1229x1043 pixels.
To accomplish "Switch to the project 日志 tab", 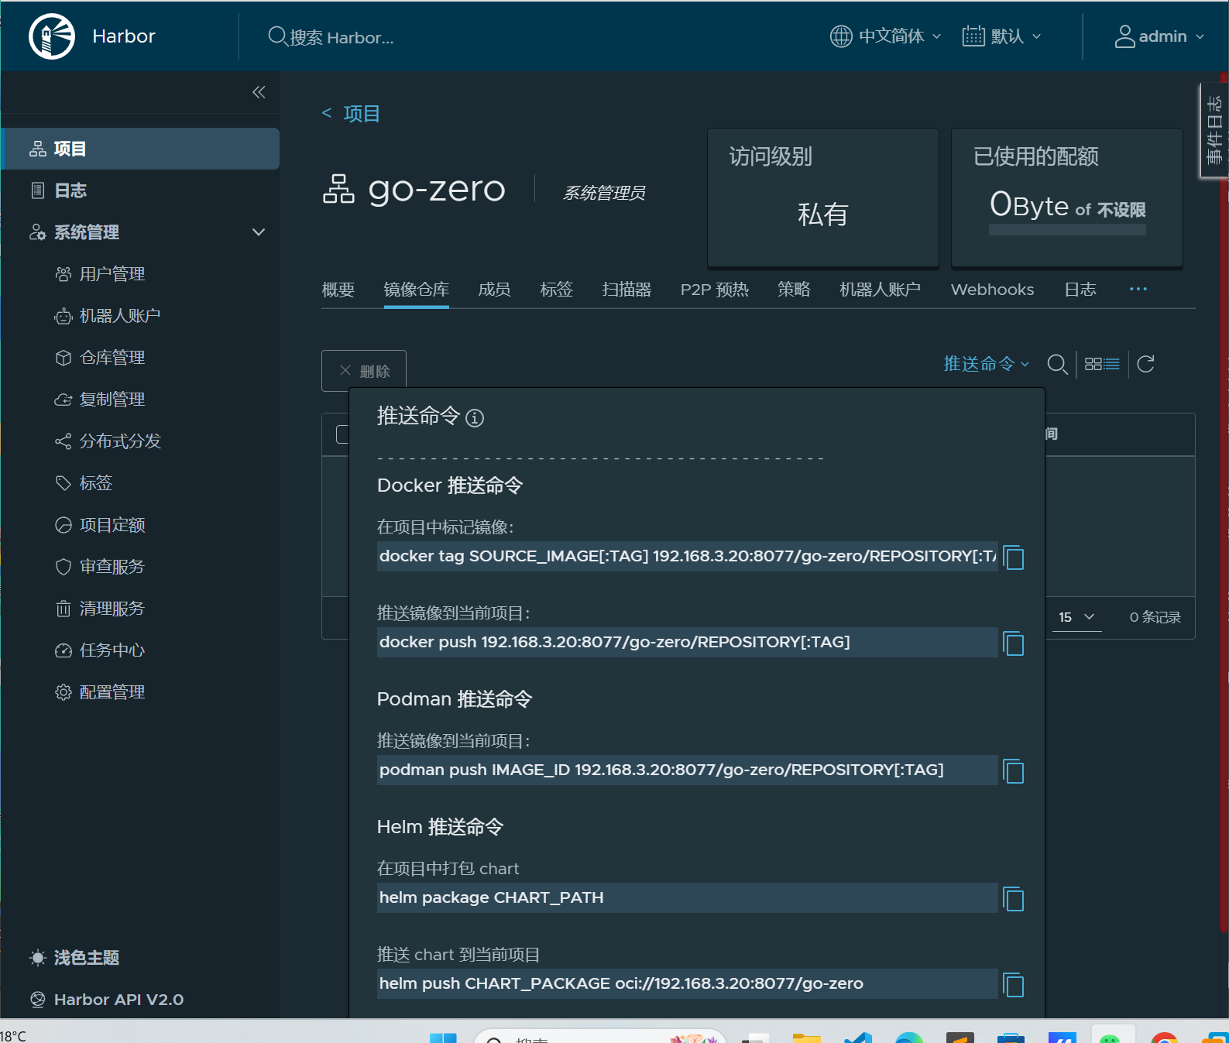I will pos(1080,290).
